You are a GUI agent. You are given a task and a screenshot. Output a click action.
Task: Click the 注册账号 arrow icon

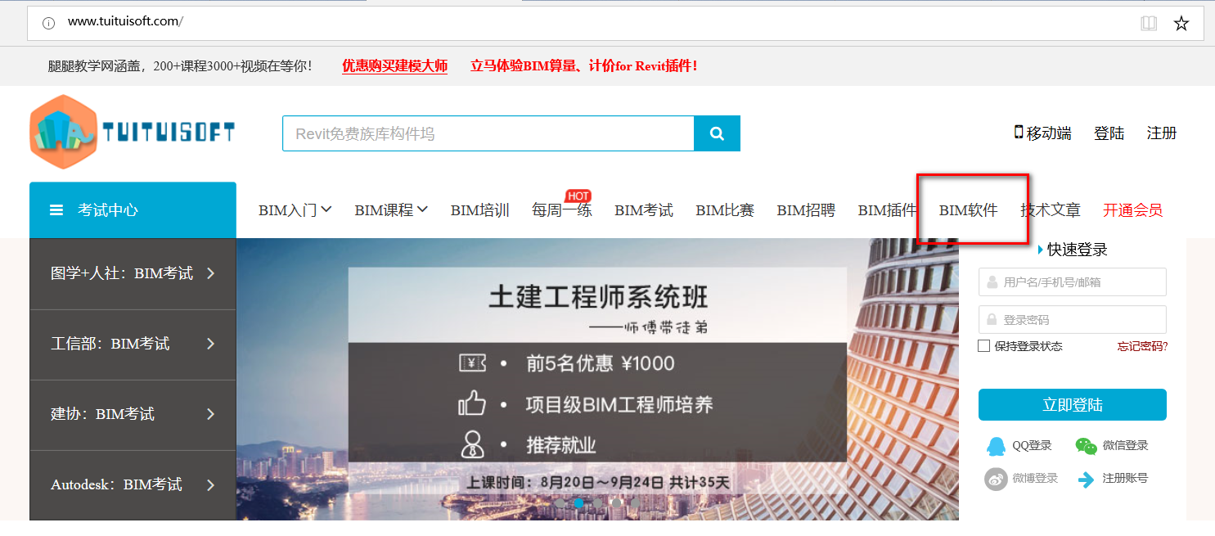coord(1086,480)
